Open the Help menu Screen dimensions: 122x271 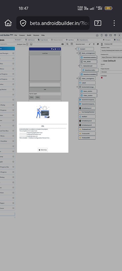tap(43, 35)
